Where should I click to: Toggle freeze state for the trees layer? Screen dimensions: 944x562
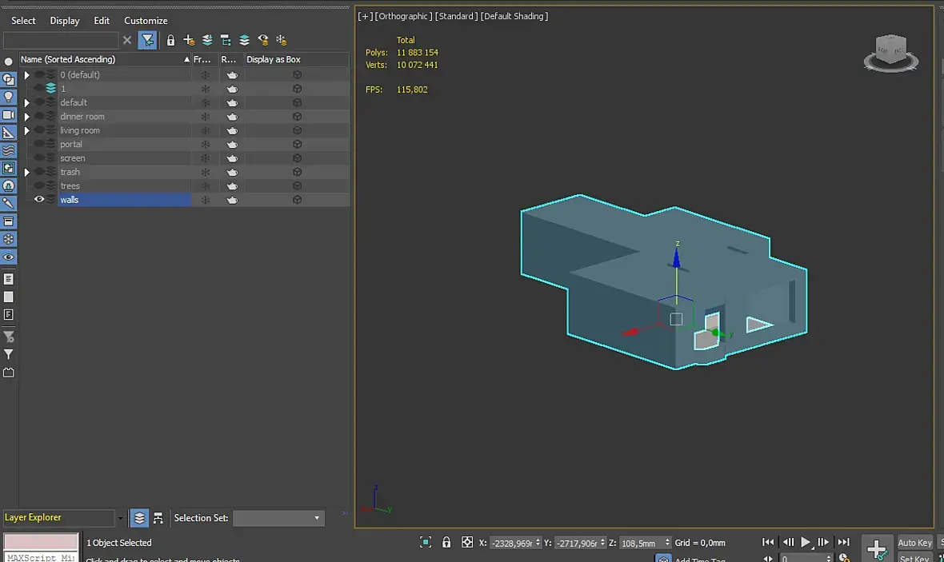pos(205,186)
